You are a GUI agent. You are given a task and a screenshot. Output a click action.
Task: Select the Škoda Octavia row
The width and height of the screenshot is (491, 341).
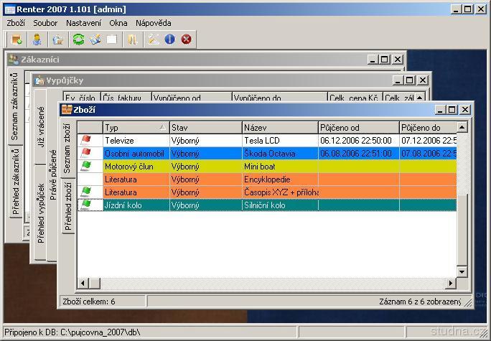click(x=279, y=153)
